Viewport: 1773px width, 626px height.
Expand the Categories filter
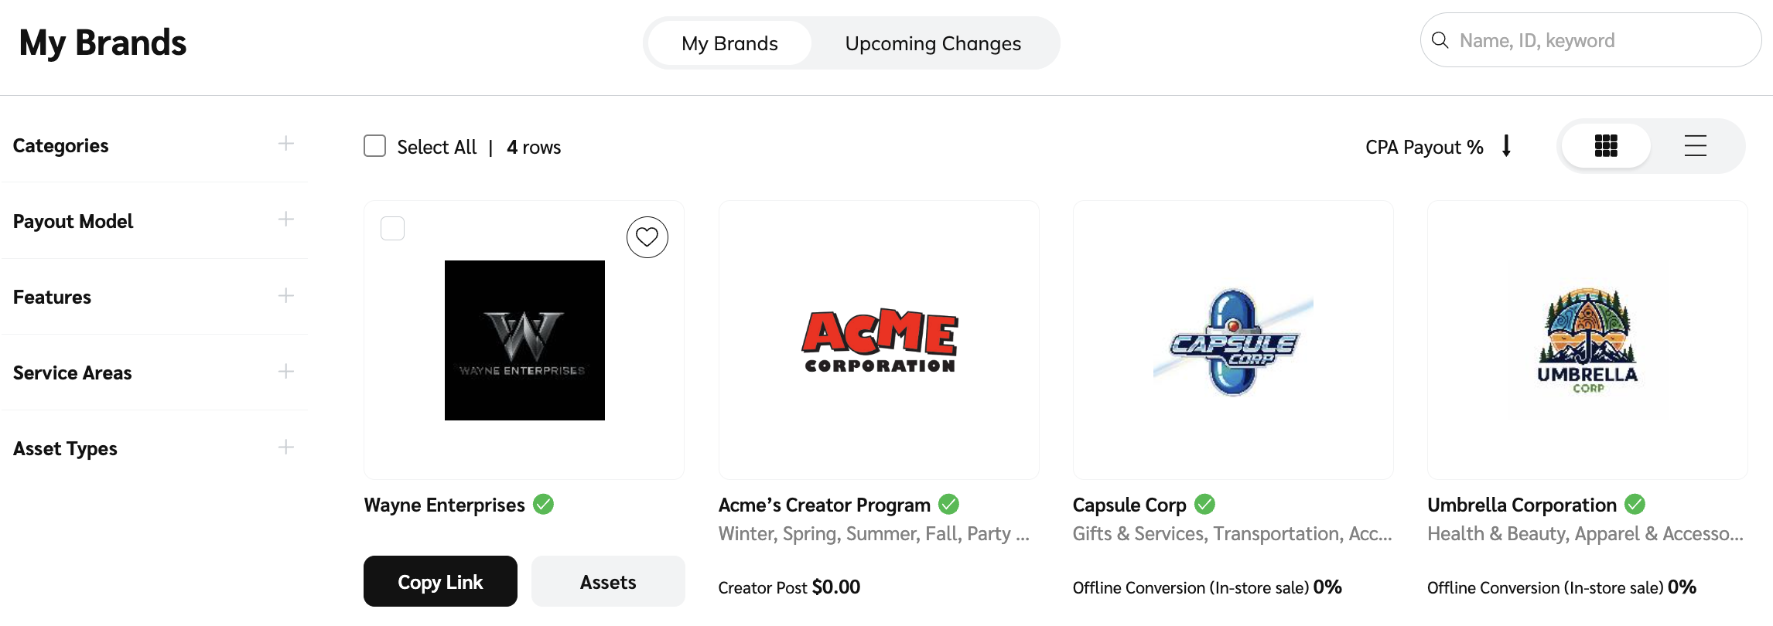pyautogui.click(x=286, y=144)
